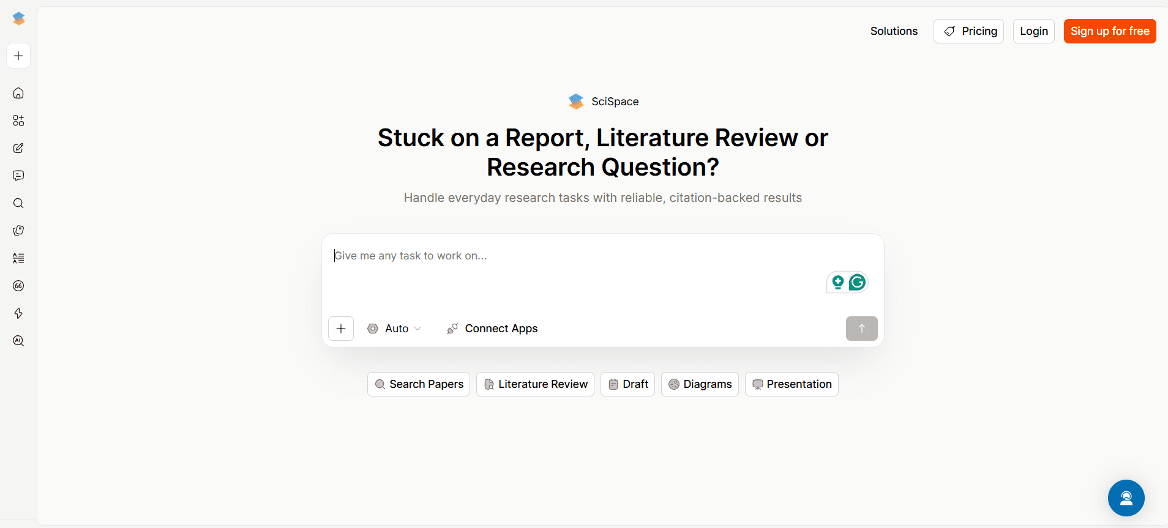
Task: Click the Login button
Action: (x=1033, y=31)
